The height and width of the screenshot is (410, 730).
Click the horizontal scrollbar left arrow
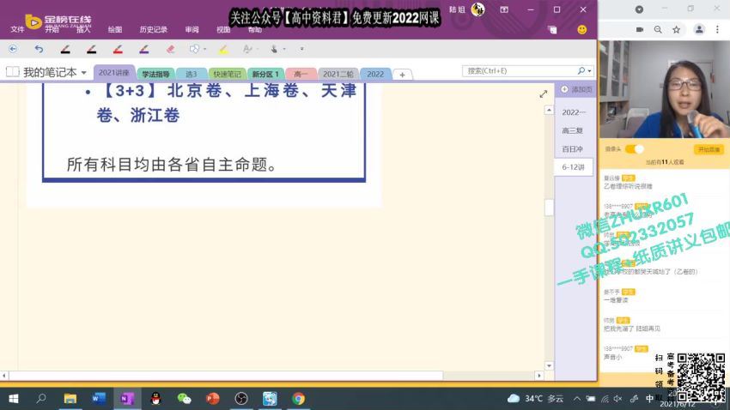pyautogui.click(x=4, y=375)
